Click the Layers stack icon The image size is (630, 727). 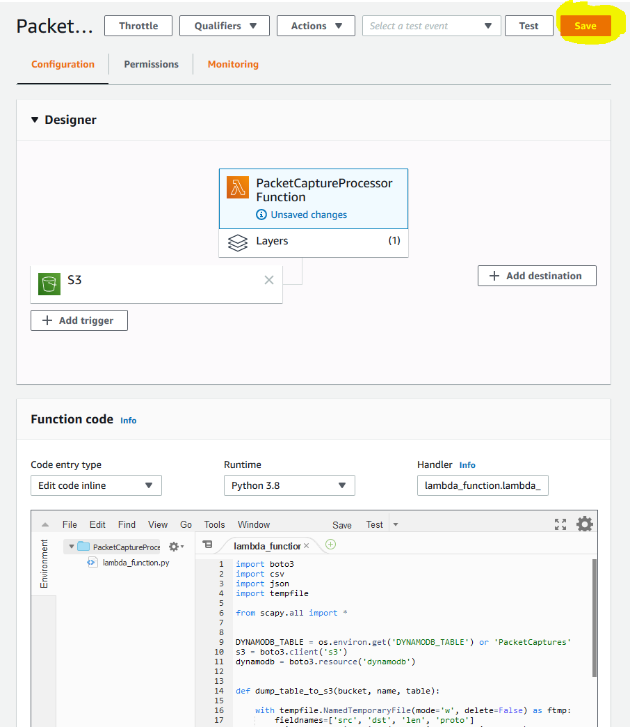pos(238,242)
